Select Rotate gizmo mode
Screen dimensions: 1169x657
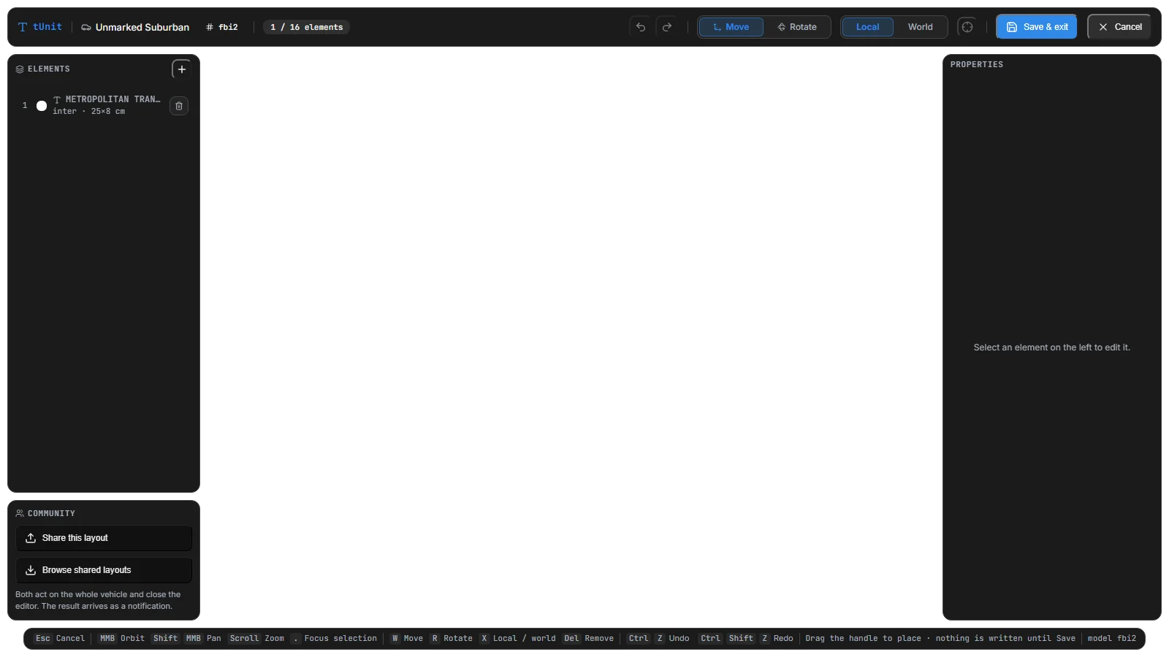point(797,27)
